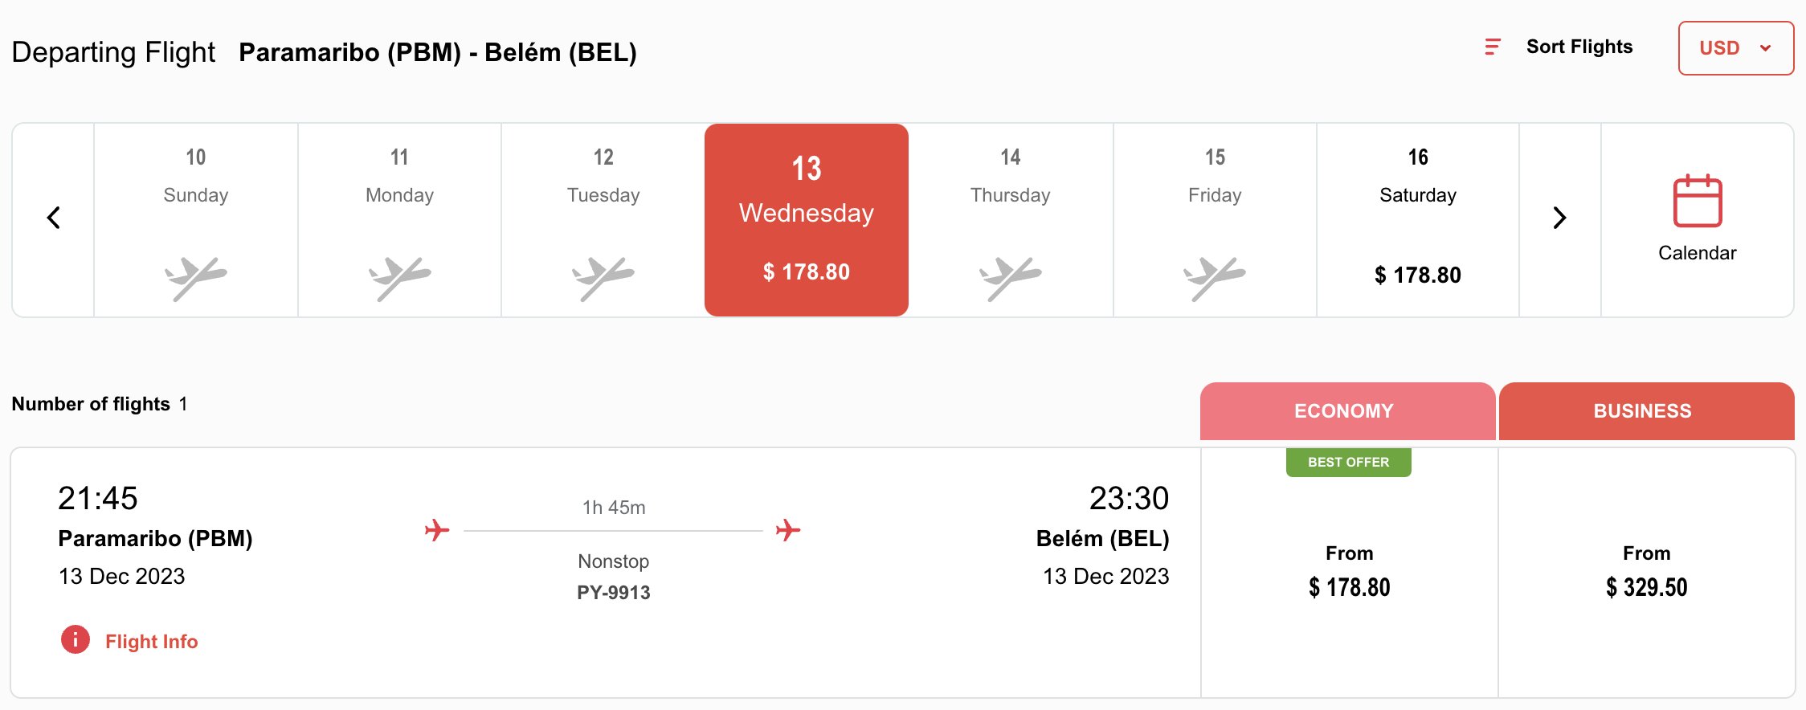Click the red Flight Info icon

click(76, 640)
